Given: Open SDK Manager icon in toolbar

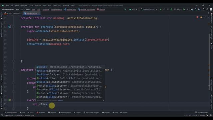Looking at the screenshot, I should [199, 9].
